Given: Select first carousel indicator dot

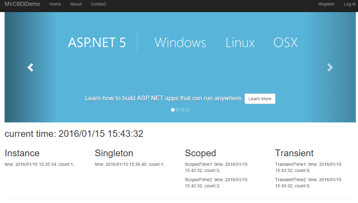Looking at the screenshot, I should pyautogui.click(x=173, y=110).
